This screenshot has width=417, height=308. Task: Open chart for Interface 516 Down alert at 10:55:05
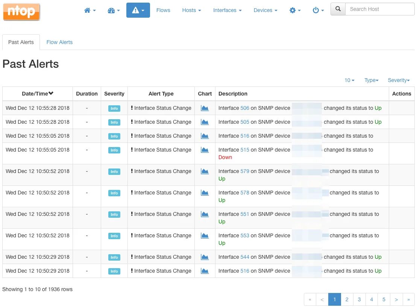205,136
